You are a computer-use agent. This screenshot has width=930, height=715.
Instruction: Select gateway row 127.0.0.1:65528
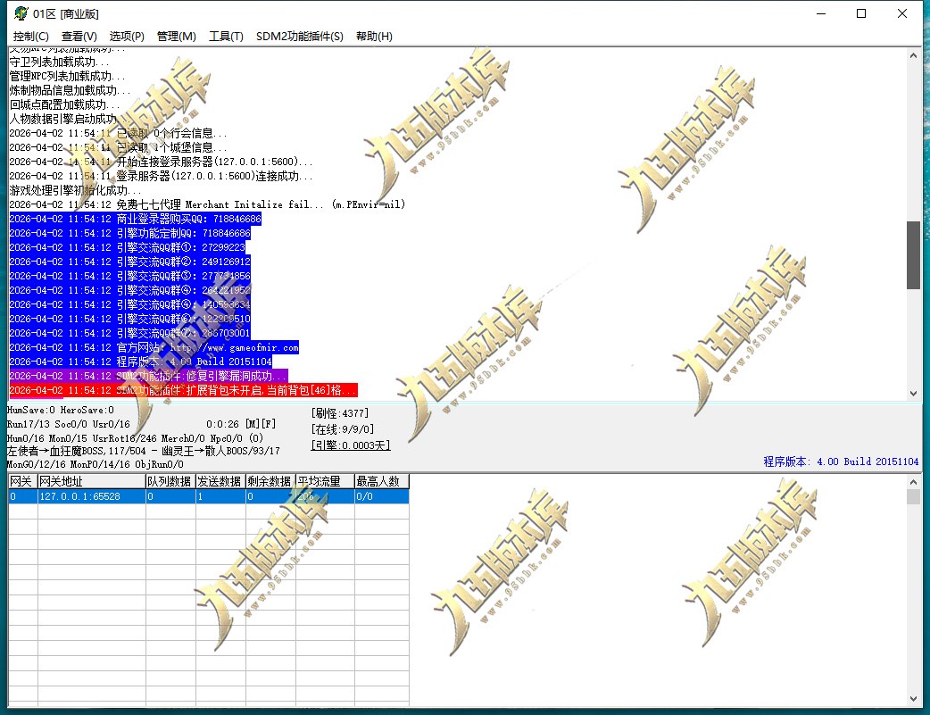(209, 496)
